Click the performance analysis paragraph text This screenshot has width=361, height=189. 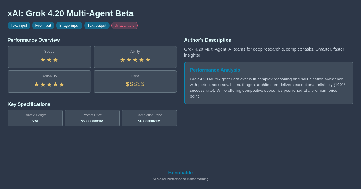coord(268,88)
